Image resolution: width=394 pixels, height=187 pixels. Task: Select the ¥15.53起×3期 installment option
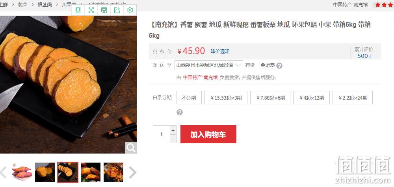click(226, 98)
